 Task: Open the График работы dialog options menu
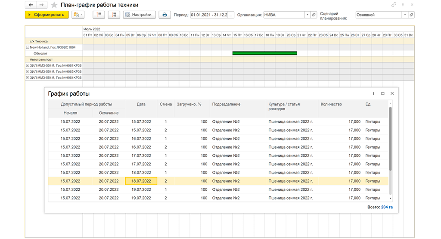373,93
